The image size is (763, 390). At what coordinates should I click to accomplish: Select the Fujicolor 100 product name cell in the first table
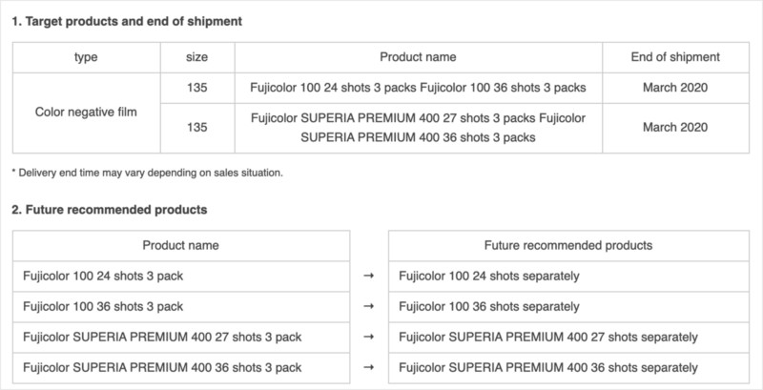point(418,88)
